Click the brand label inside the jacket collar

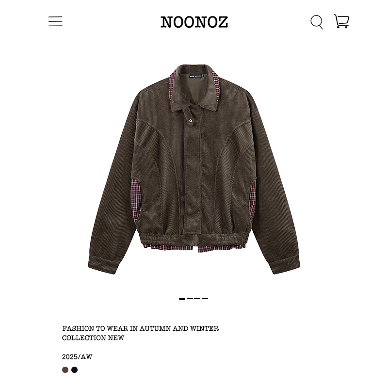[196, 76]
